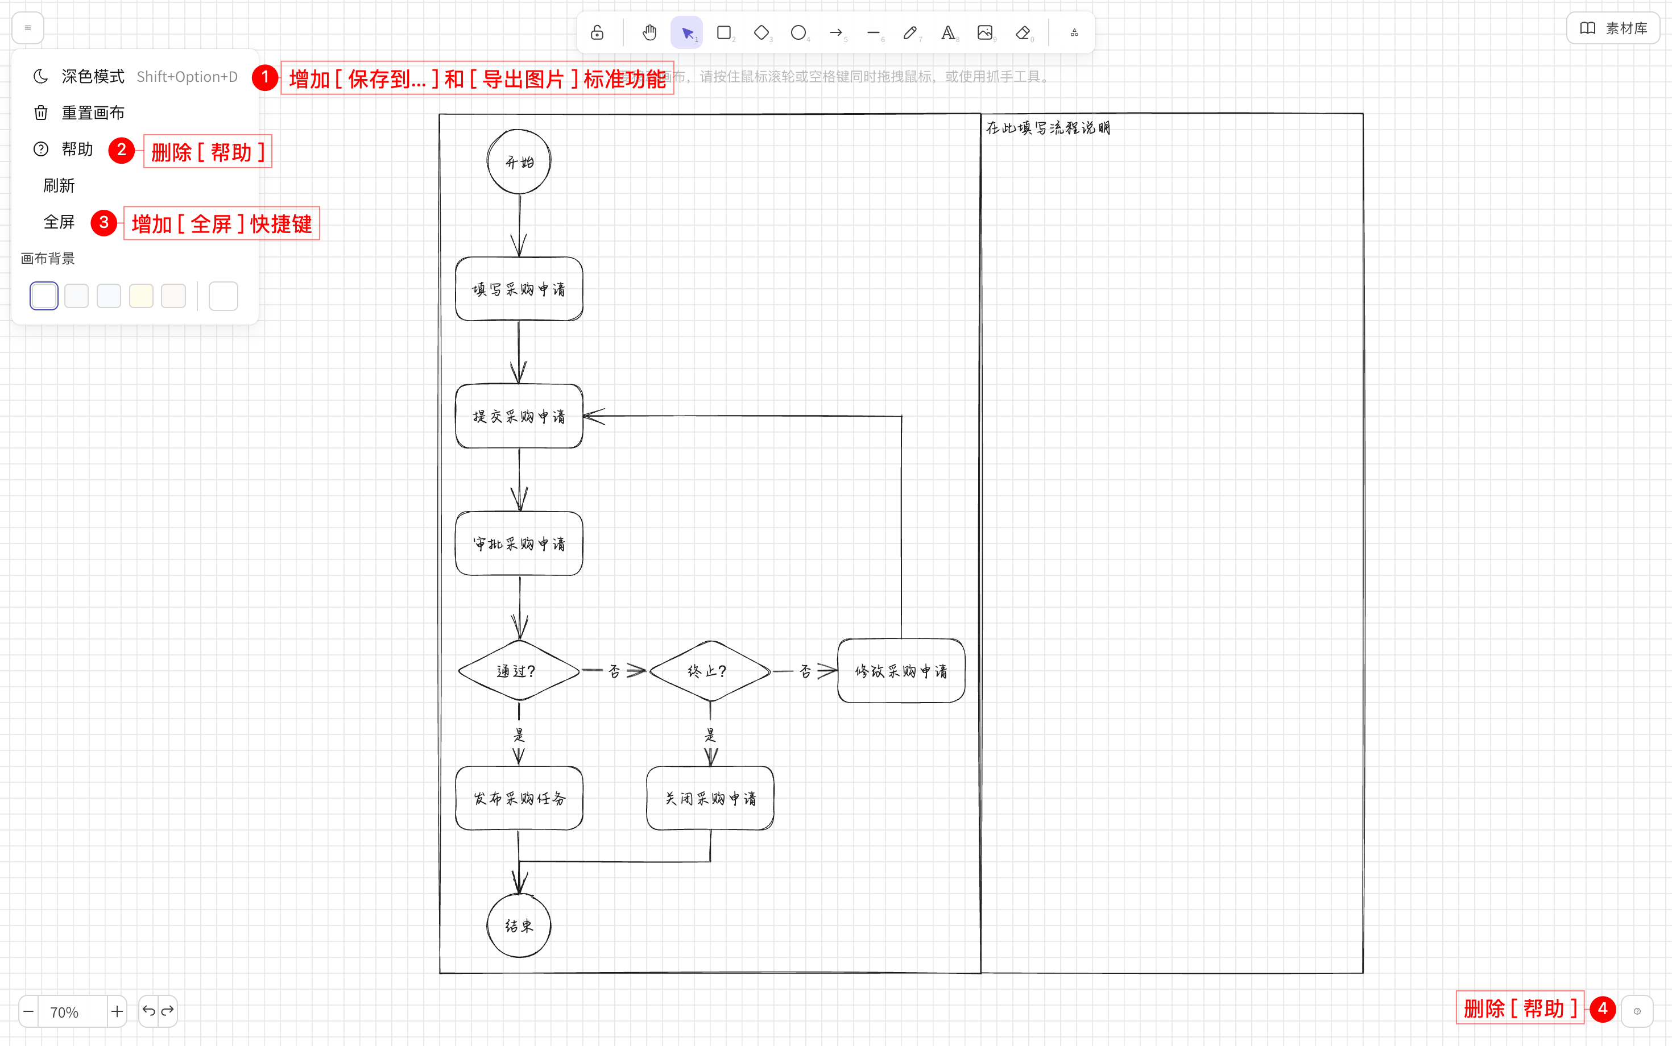Click 重置画布 menu entry

click(92, 113)
